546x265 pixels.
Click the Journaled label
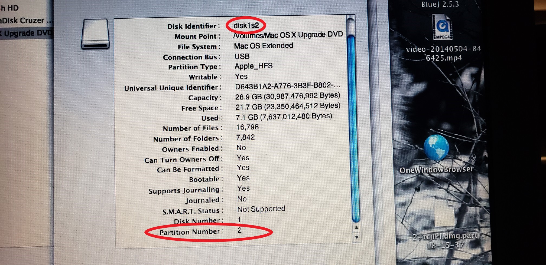click(204, 200)
